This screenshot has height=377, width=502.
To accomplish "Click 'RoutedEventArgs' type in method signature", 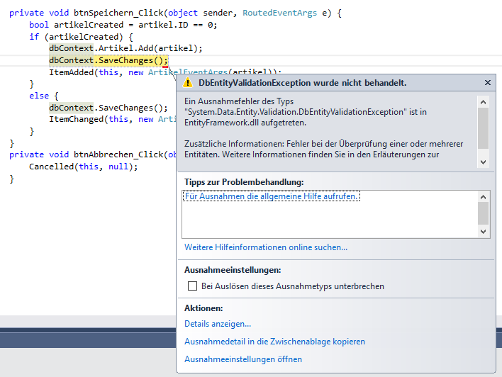I will click(279, 13).
